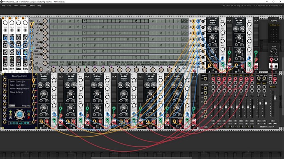Select the SPEED x2 parameter cell
This screenshot has height=159, width=284.
pos(111,63)
